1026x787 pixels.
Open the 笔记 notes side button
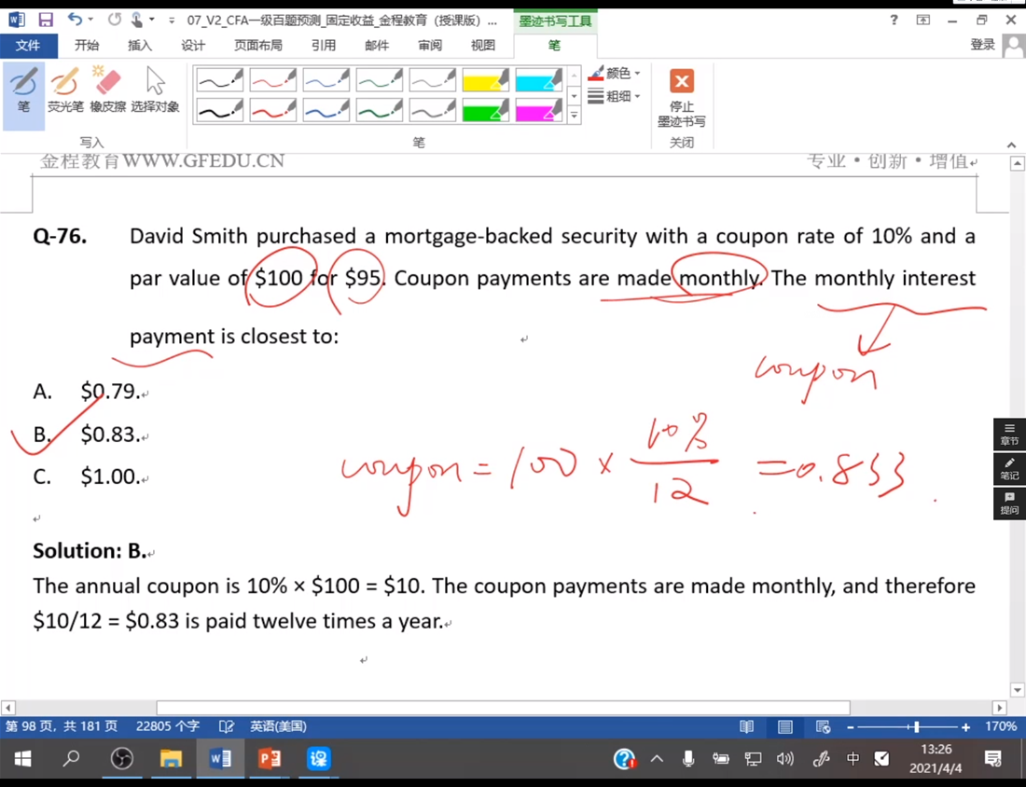point(1009,468)
